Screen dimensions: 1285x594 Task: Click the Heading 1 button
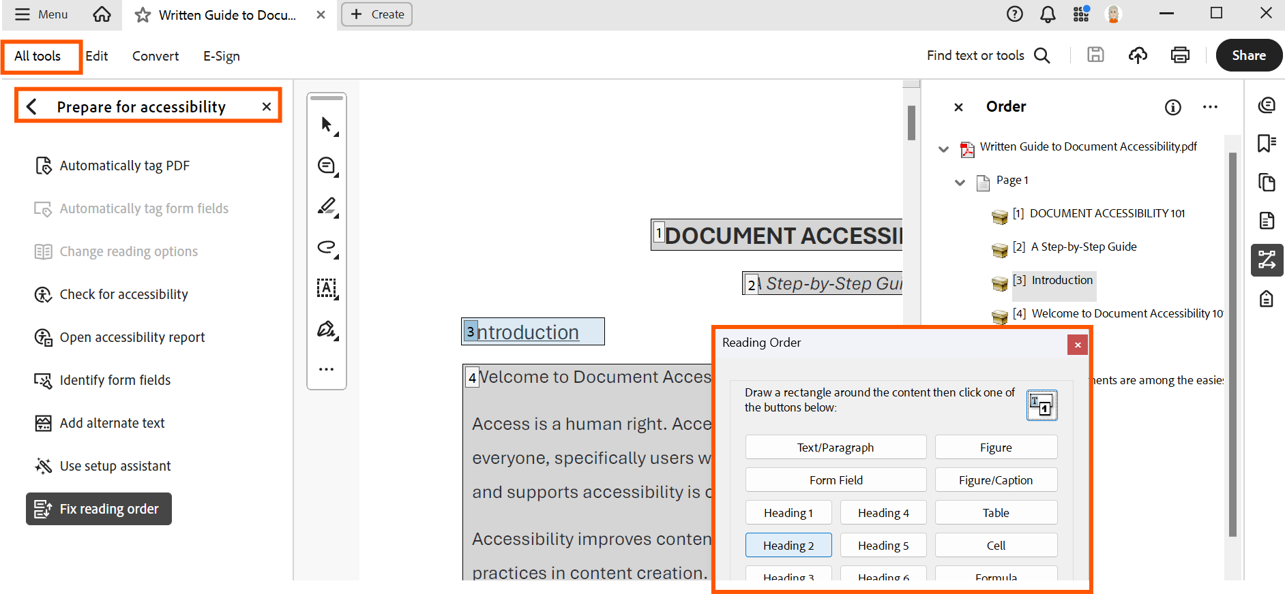click(x=788, y=513)
